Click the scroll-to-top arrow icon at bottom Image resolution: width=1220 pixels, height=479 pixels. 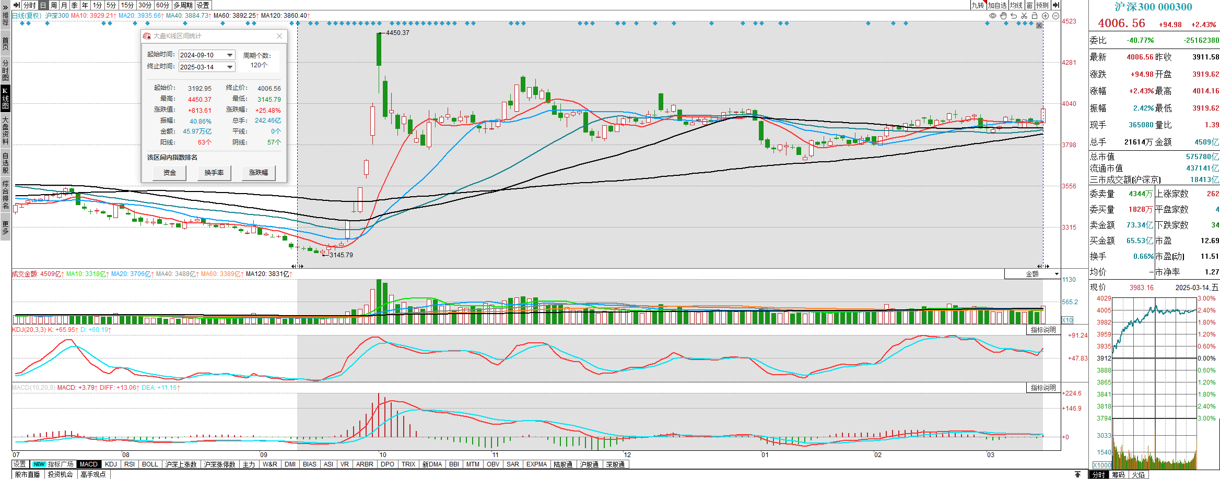point(1077,474)
